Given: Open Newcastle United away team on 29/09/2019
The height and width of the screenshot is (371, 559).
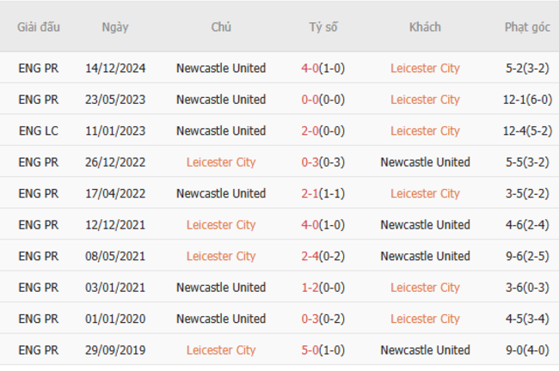Looking at the screenshot, I should click(x=425, y=350).
